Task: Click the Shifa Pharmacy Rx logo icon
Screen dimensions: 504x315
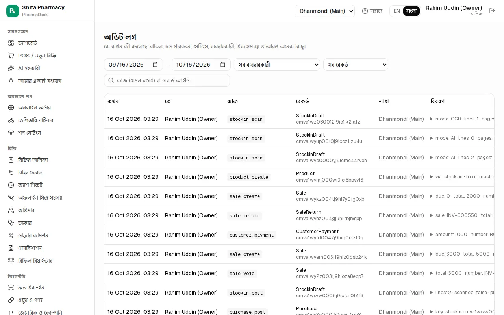Action: point(13,11)
